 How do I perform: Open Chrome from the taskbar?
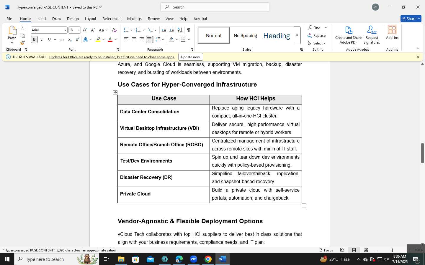208,259
